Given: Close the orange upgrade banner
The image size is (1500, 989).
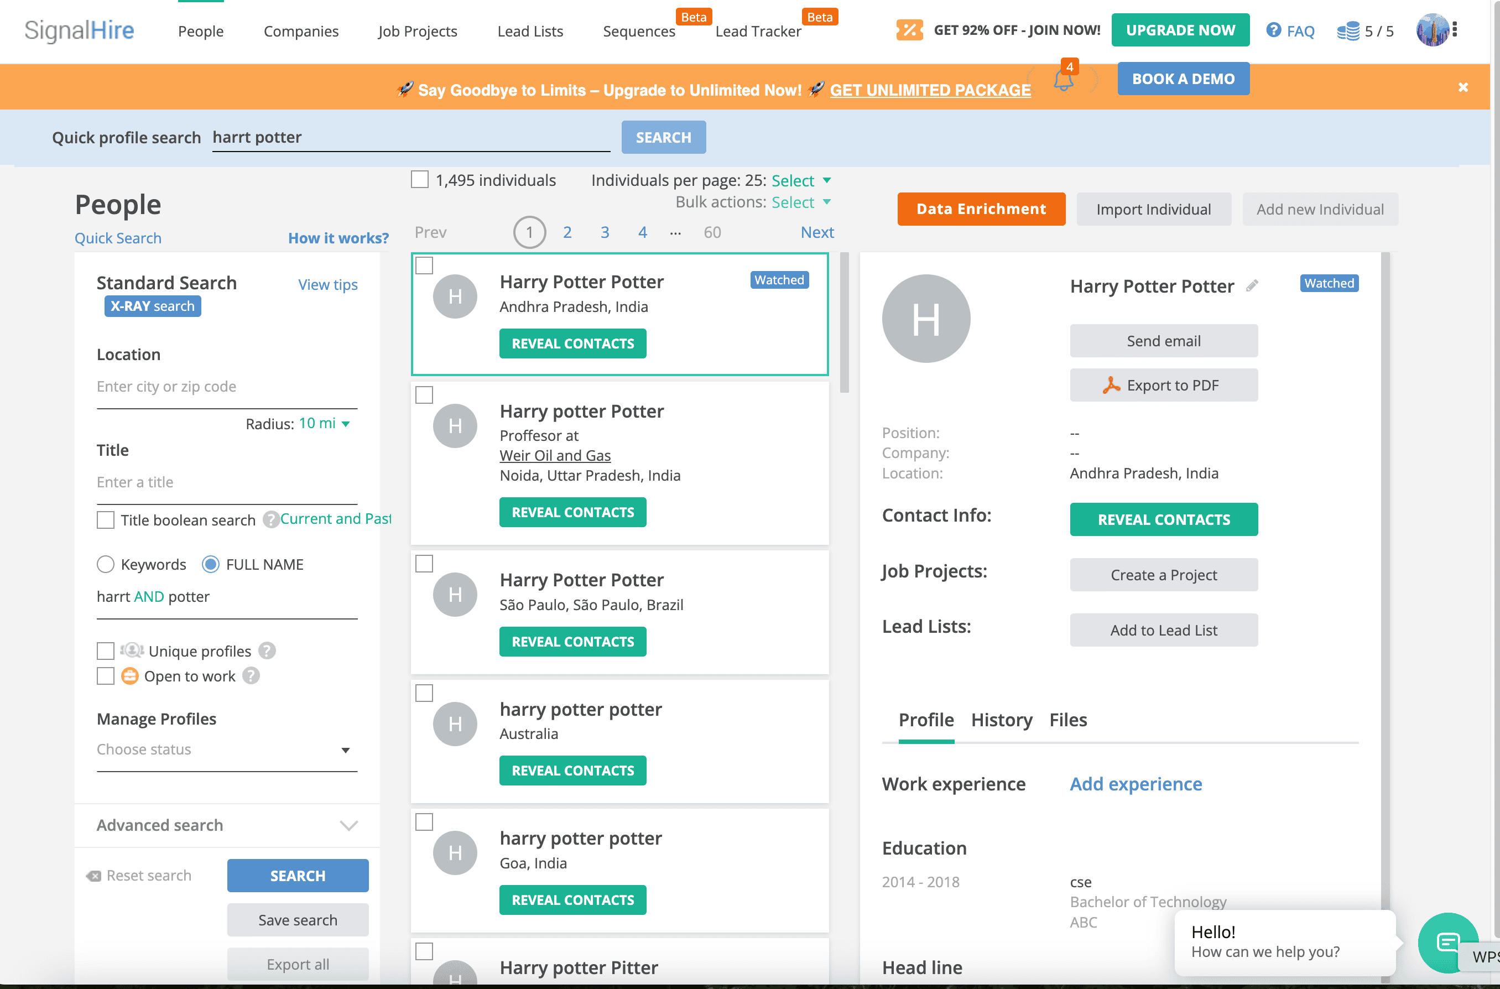Looking at the screenshot, I should [1463, 87].
